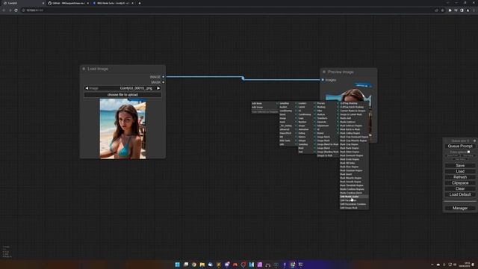Viewport: 478px width, 269px height.
Task: Open Chrome from the taskbar
Action: (x=194, y=265)
